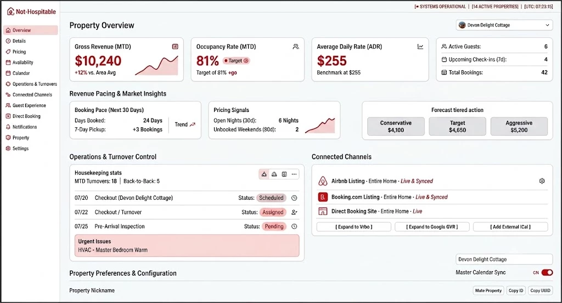Click the Gross Revenue report icon

175,47
